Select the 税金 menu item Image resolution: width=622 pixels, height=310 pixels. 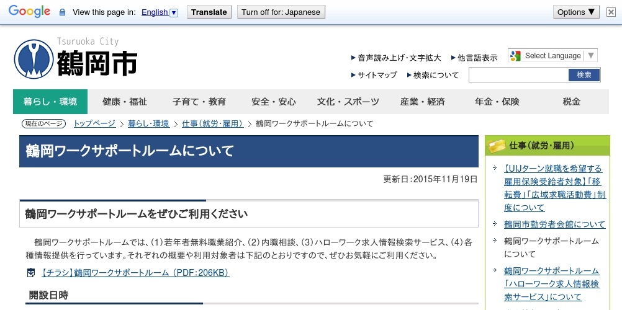(x=571, y=102)
